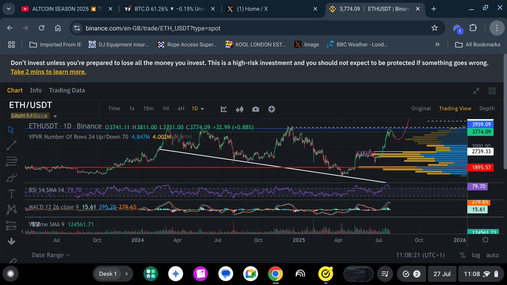
Task: Open Chrome tab groups grid icon
Action: (x=11, y=44)
